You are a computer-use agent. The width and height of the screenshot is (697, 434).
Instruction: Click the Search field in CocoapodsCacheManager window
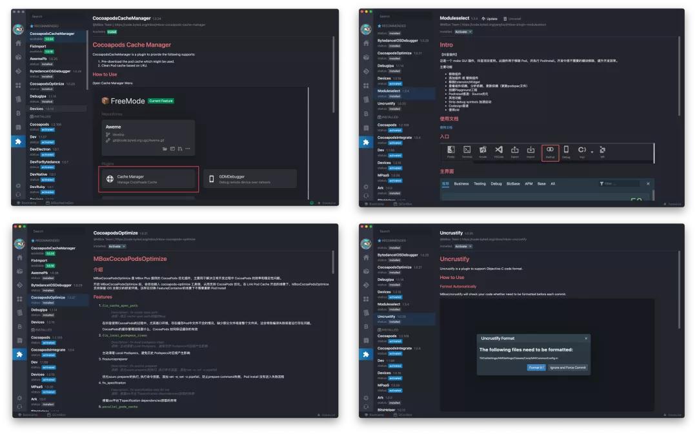click(x=57, y=16)
